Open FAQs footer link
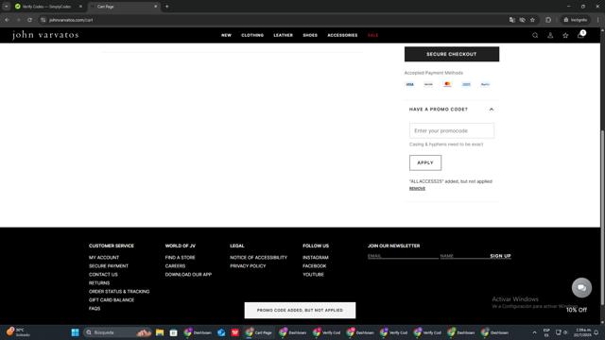The width and height of the screenshot is (605, 340). pyautogui.click(x=95, y=309)
